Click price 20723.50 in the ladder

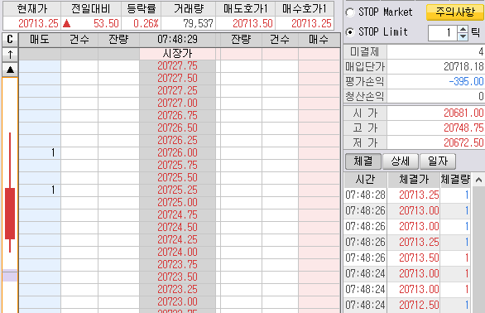177,277
